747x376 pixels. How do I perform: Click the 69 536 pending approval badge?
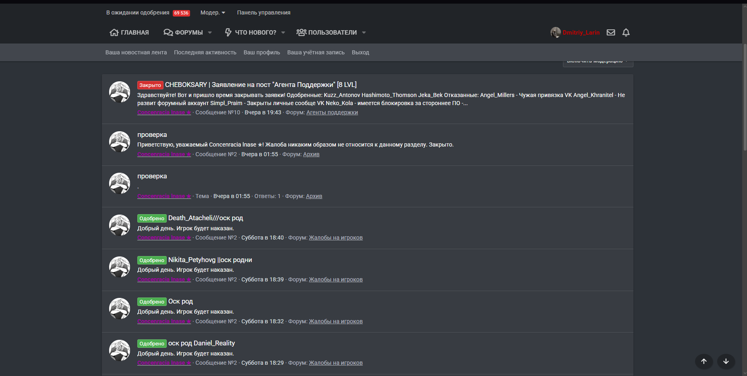pyautogui.click(x=181, y=13)
